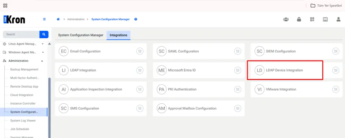Open browser apps grid icon at top left
The image size is (345, 138).
(5, 5)
